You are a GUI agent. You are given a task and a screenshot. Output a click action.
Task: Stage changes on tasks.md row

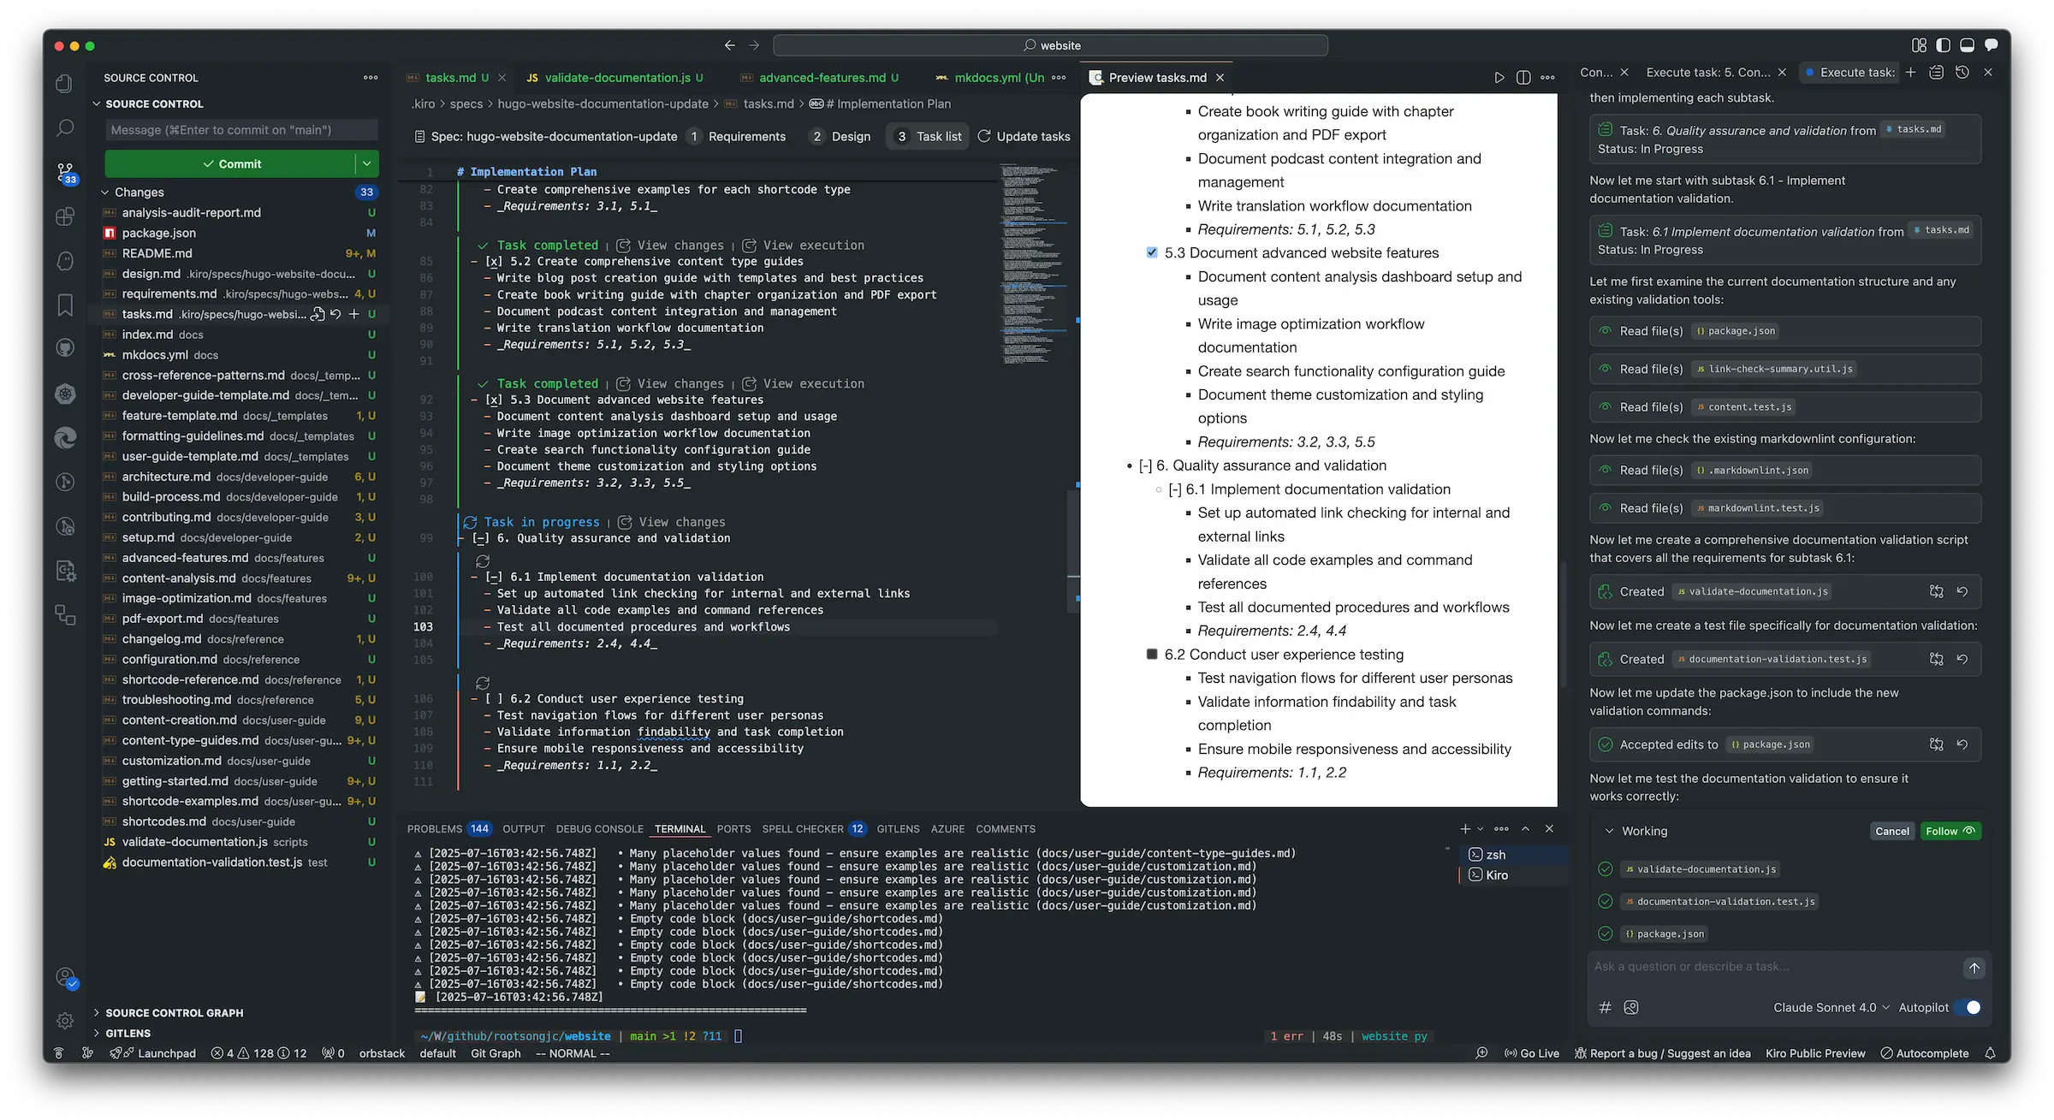[x=353, y=314]
